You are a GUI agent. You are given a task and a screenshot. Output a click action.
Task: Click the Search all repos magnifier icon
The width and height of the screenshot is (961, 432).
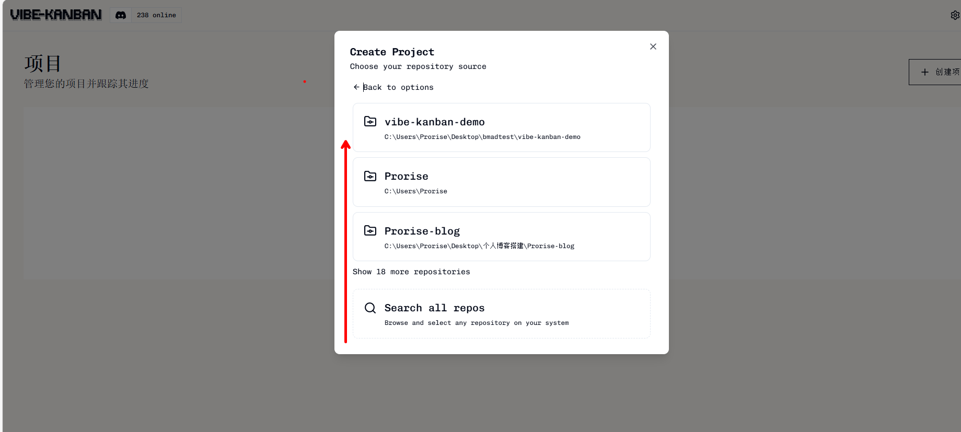[370, 308]
